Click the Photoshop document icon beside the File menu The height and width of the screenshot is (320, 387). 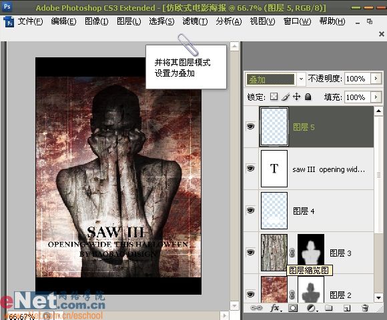pos(9,22)
